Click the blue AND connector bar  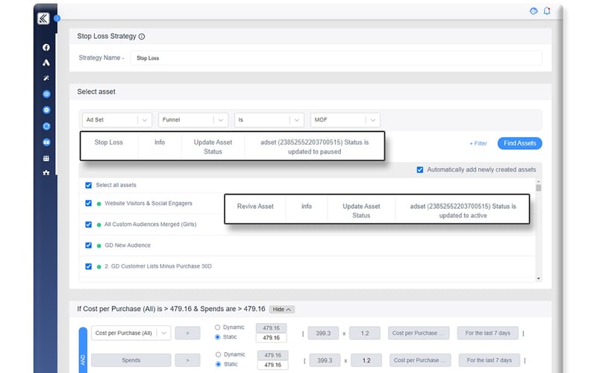[x=83, y=350]
